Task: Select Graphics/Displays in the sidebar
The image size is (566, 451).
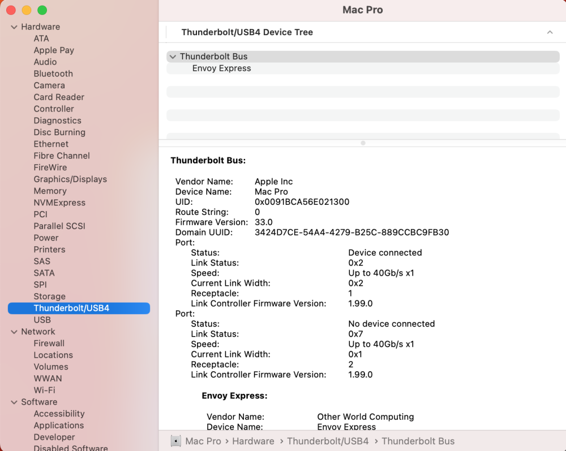Action: (70, 179)
